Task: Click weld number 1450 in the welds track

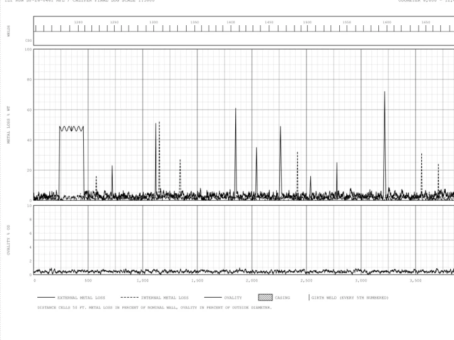Action: (x=269, y=22)
